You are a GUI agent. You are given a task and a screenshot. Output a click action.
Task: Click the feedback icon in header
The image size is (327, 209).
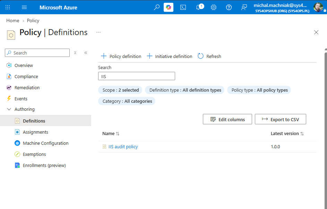[x=244, y=7]
